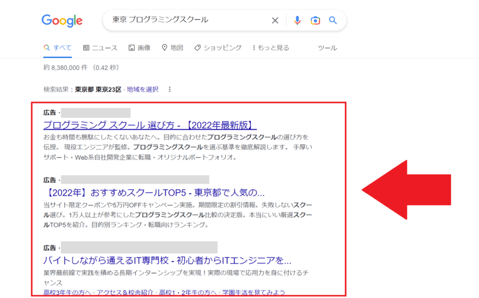Click the 地域を選択 link
Screen dimensions: 479x298
[143, 89]
